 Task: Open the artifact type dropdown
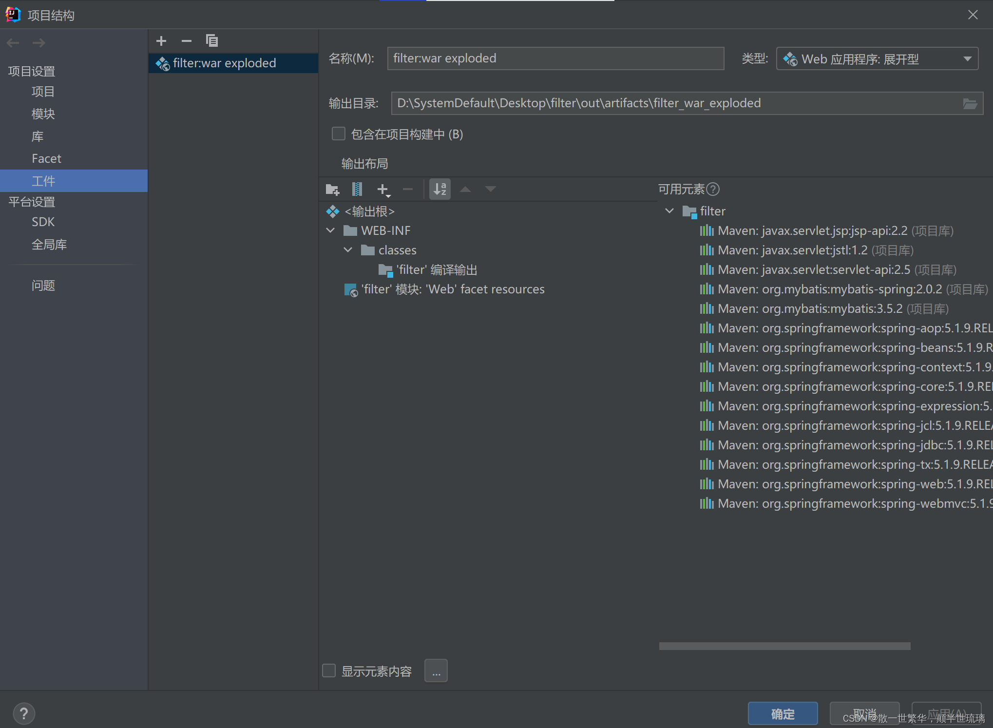[877, 59]
